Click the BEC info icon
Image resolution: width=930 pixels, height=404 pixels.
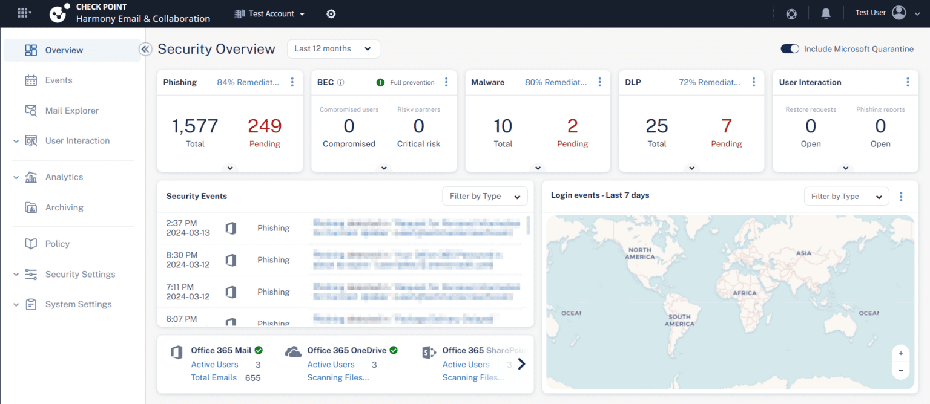pos(341,82)
